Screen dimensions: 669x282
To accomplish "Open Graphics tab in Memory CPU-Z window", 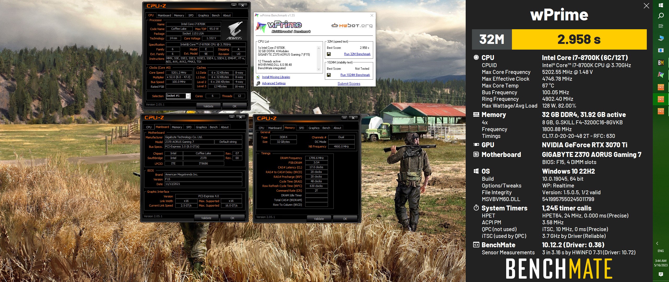I will [314, 128].
